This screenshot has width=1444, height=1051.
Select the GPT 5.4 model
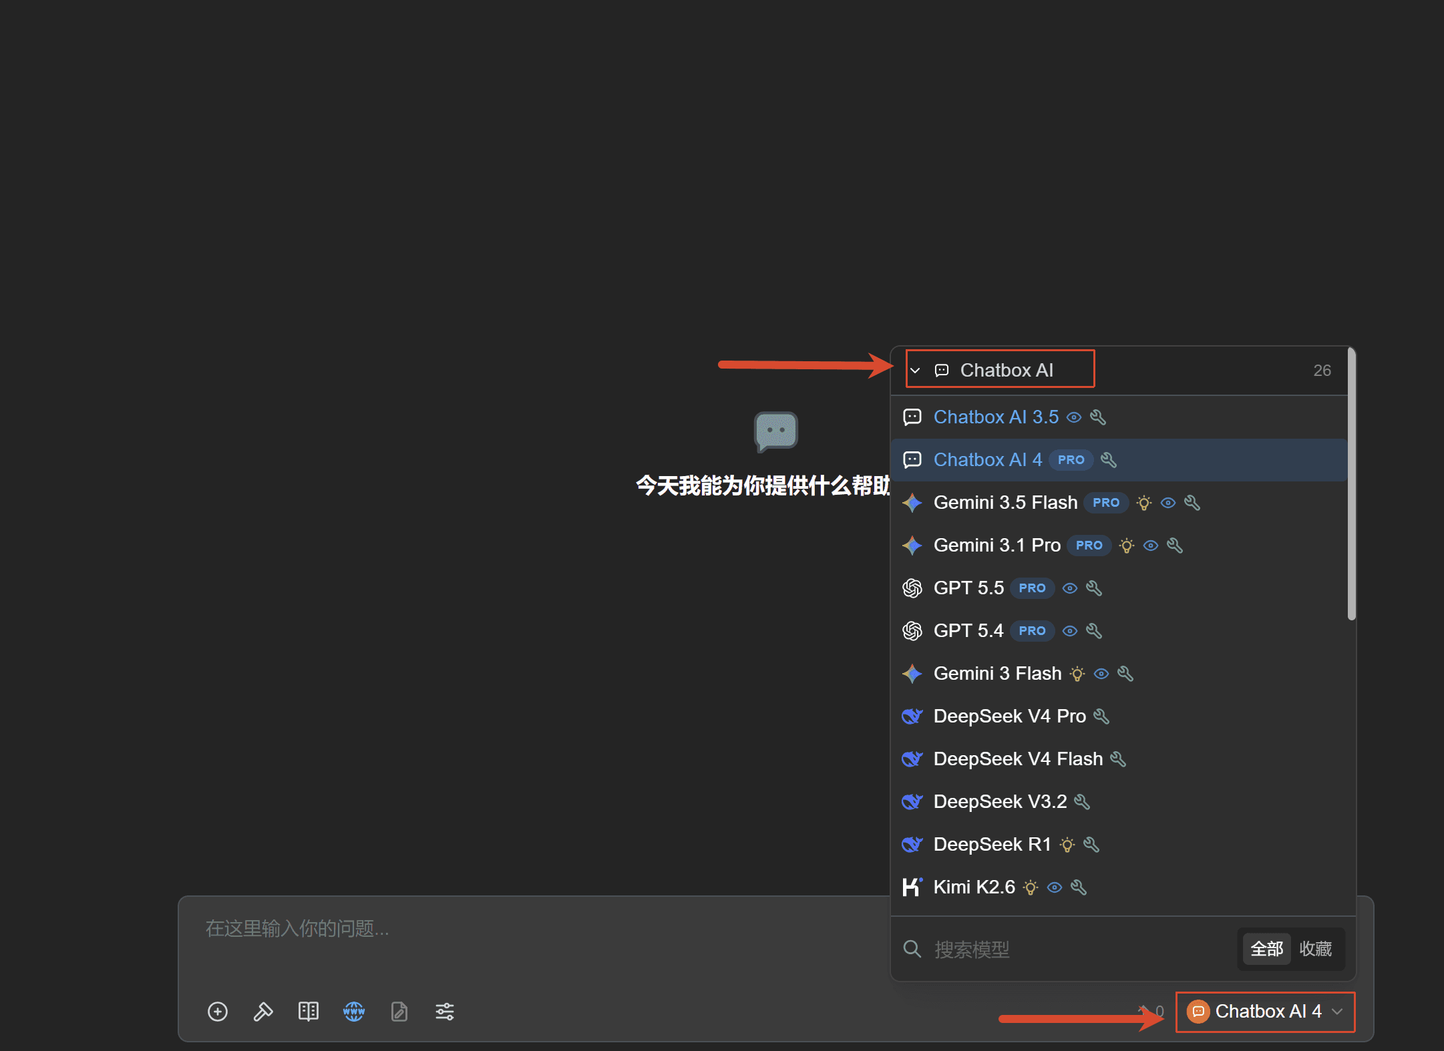click(x=1119, y=631)
